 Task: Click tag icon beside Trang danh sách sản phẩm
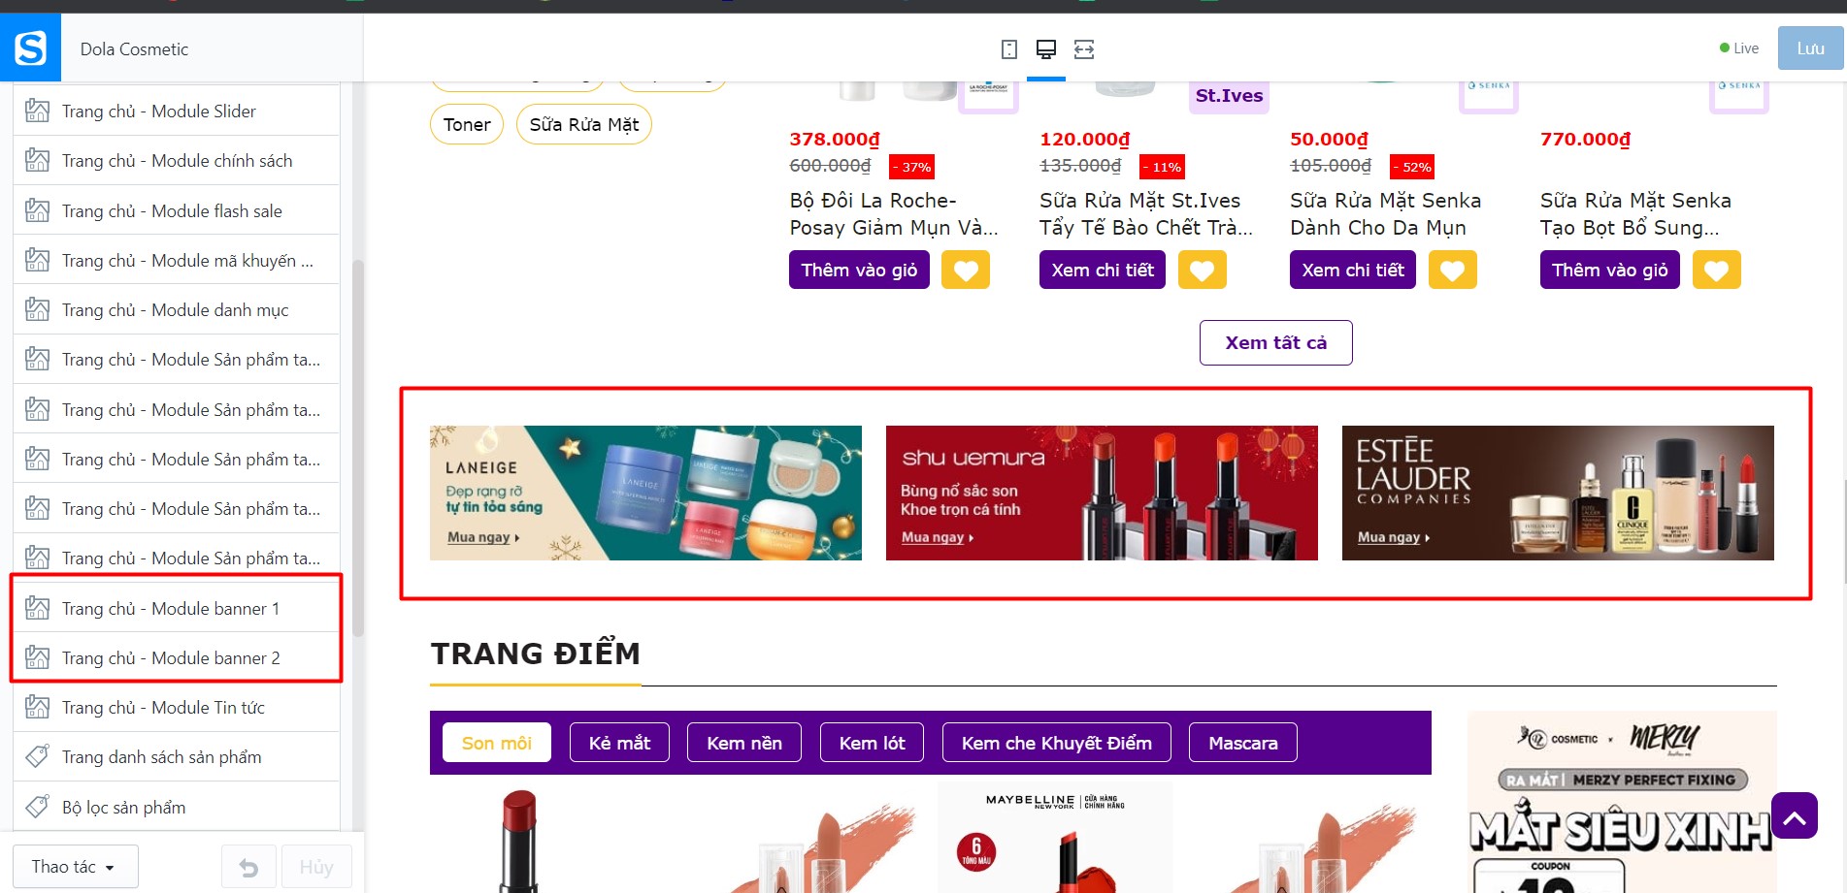pyautogui.click(x=38, y=756)
